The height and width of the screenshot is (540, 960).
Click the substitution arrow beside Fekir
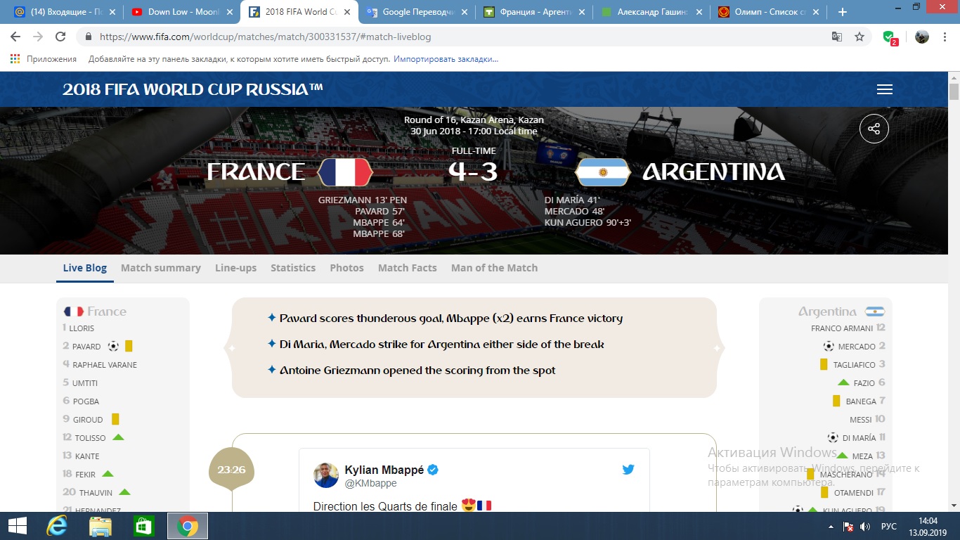[x=108, y=474]
